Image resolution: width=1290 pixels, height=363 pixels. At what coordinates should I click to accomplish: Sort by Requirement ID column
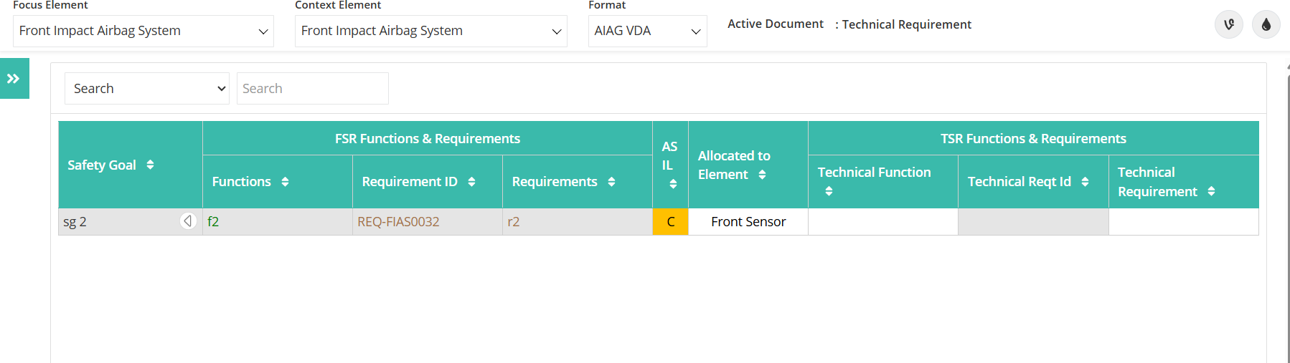[x=471, y=182]
